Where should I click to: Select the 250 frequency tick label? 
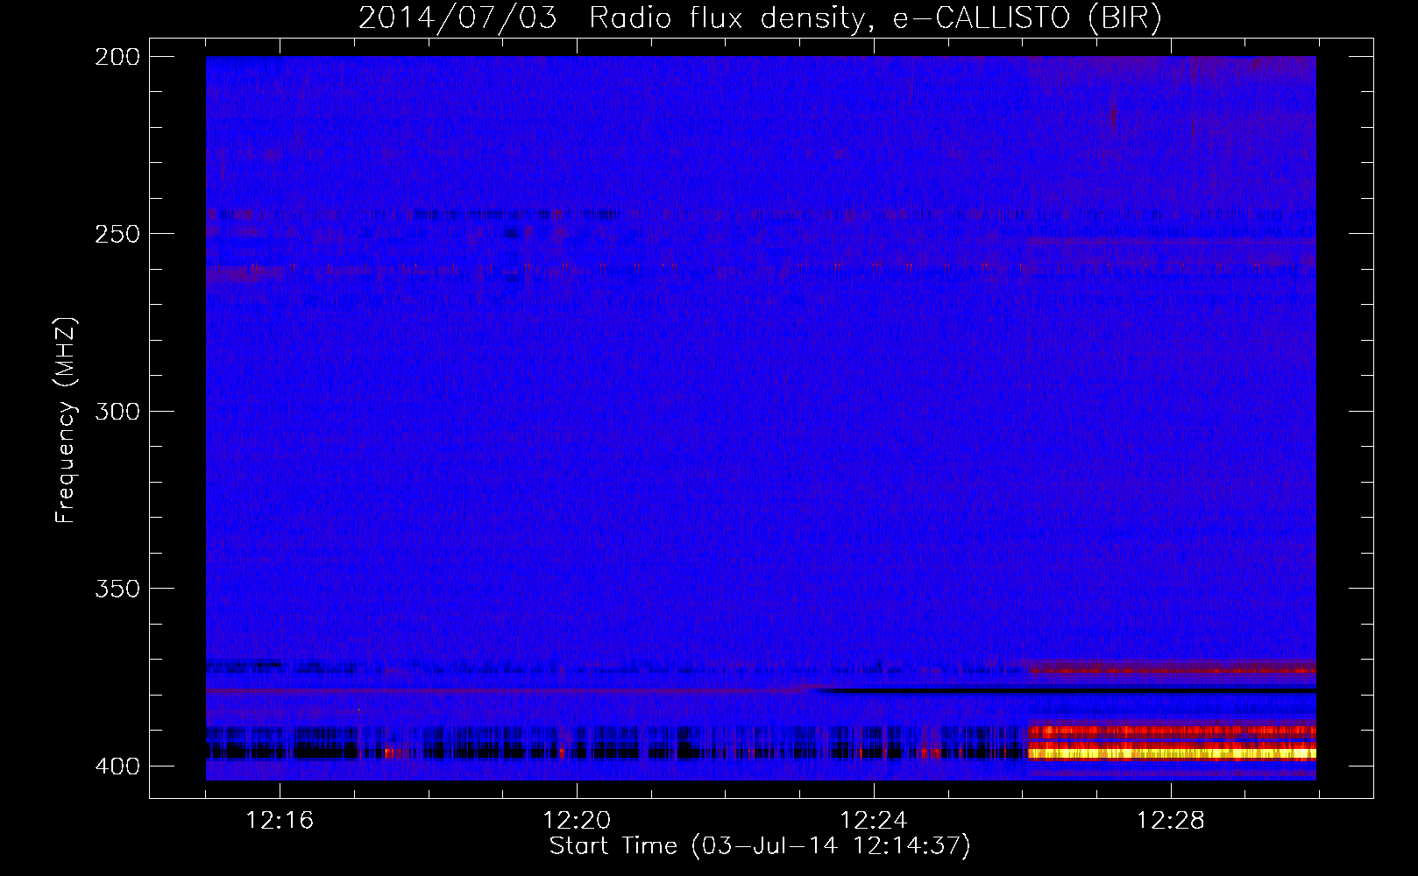[117, 234]
